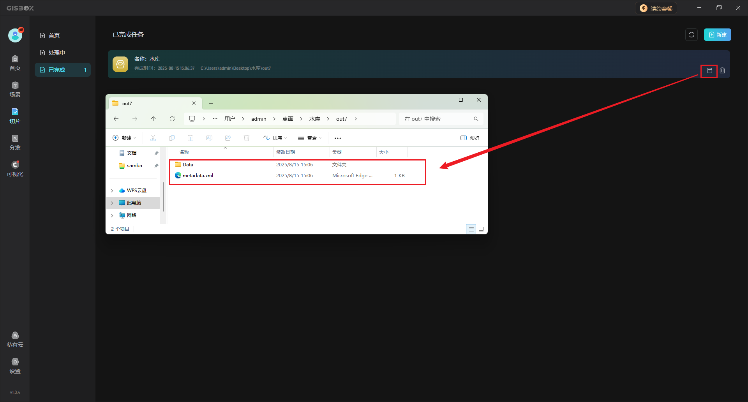Expand the 此电脑 tree node
748x402 pixels.
click(x=112, y=203)
